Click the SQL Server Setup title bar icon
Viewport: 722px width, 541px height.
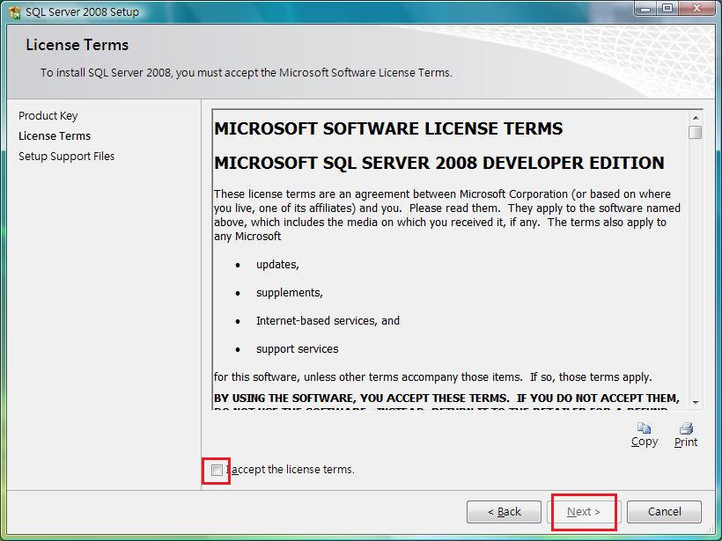coord(15,12)
